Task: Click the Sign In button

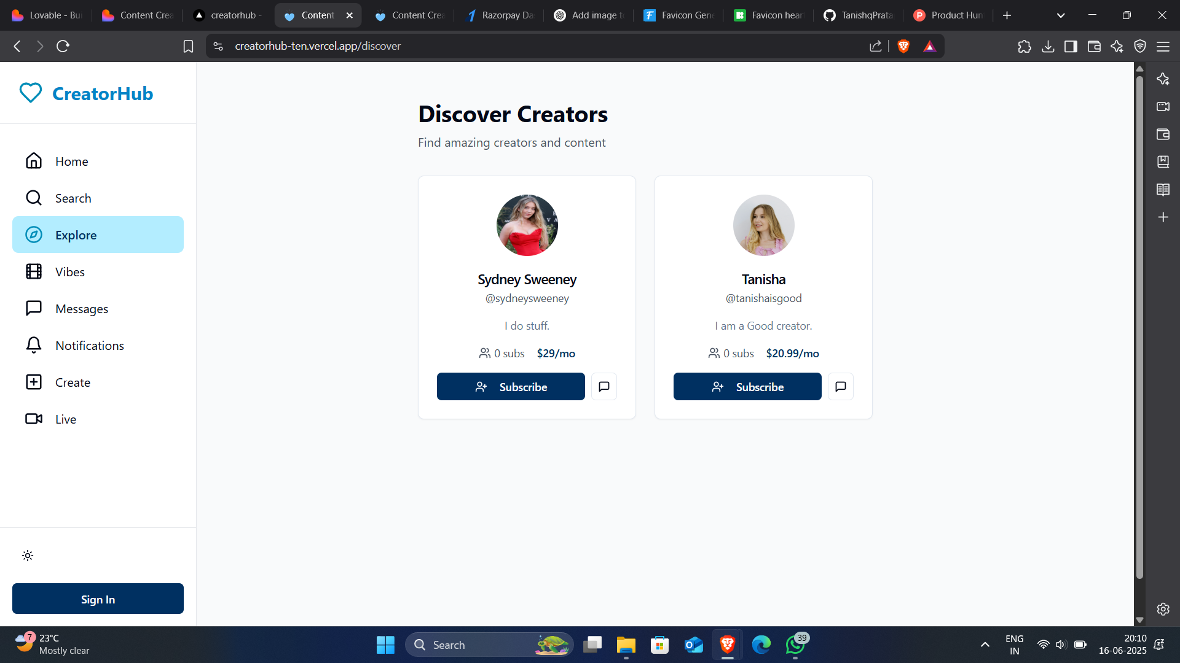Action: 97,599
